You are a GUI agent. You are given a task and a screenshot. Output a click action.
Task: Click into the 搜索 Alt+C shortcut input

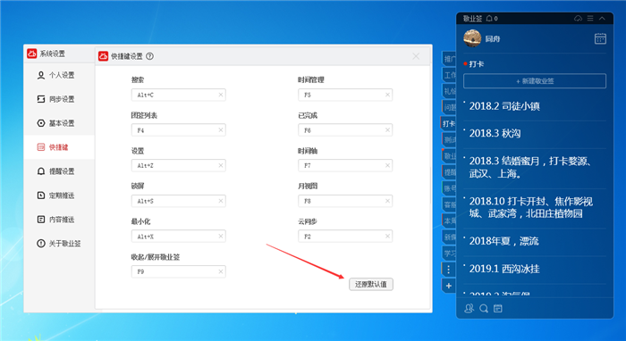pyautogui.click(x=179, y=95)
